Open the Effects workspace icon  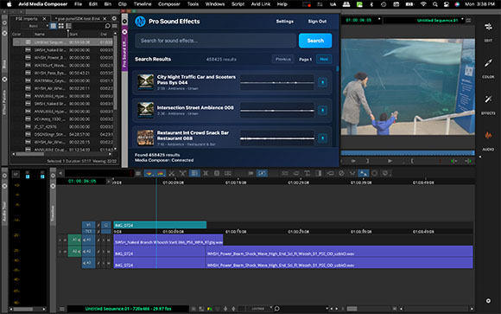tap(488, 99)
